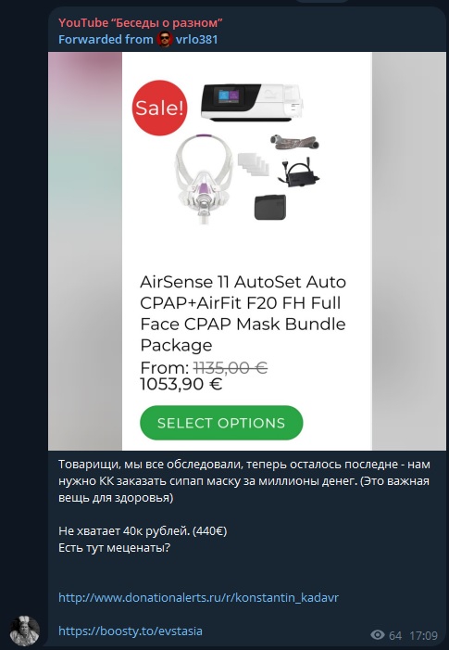Click the AirFit F20 face mask picture
This screenshot has height=650, width=449.
(203, 179)
